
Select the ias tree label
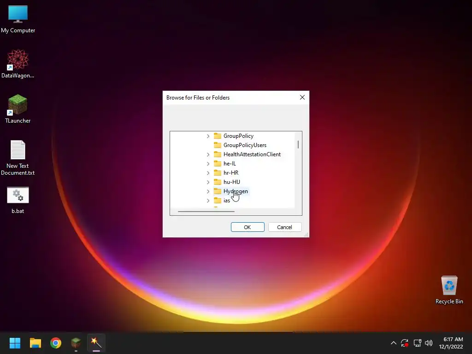pyautogui.click(x=227, y=201)
